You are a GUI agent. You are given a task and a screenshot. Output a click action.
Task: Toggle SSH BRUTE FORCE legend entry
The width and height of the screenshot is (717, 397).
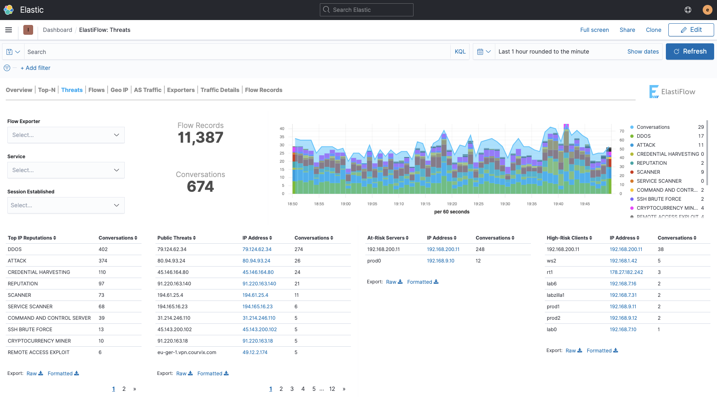point(659,199)
